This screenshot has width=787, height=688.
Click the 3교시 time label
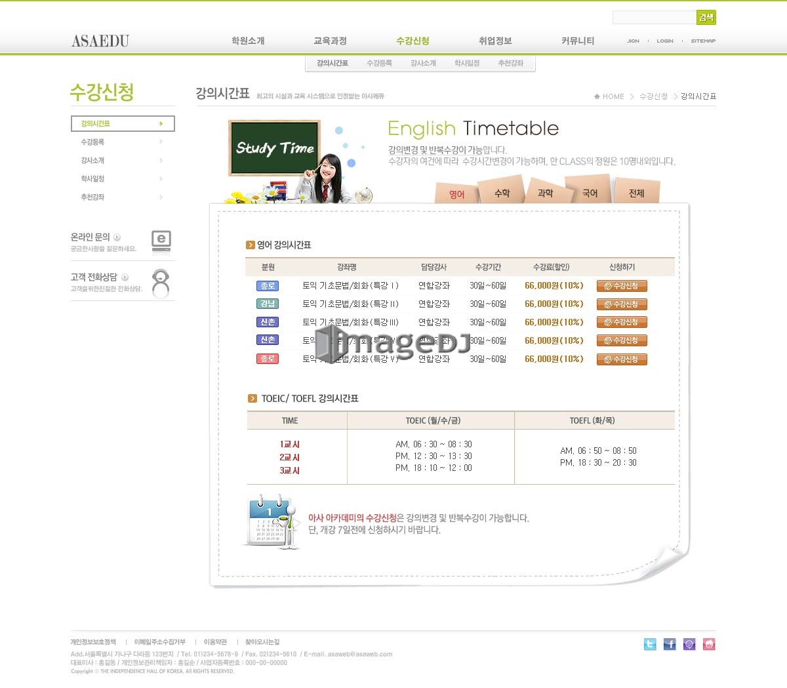pyautogui.click(x=289, y=470)
